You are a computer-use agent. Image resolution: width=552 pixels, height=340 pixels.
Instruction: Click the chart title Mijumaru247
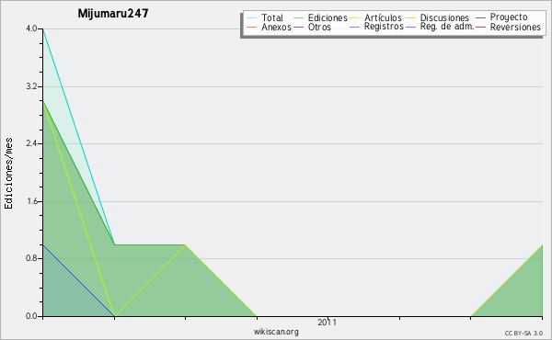(113, 14)
